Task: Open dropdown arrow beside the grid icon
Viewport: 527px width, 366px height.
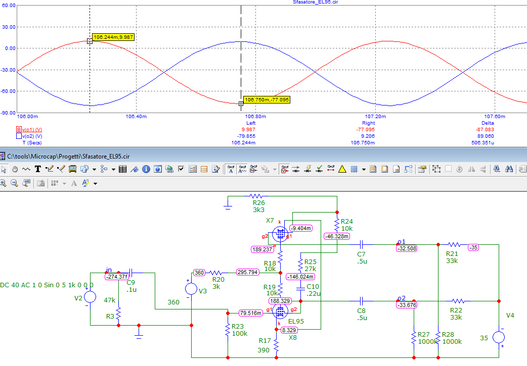Action: (364, 170)
